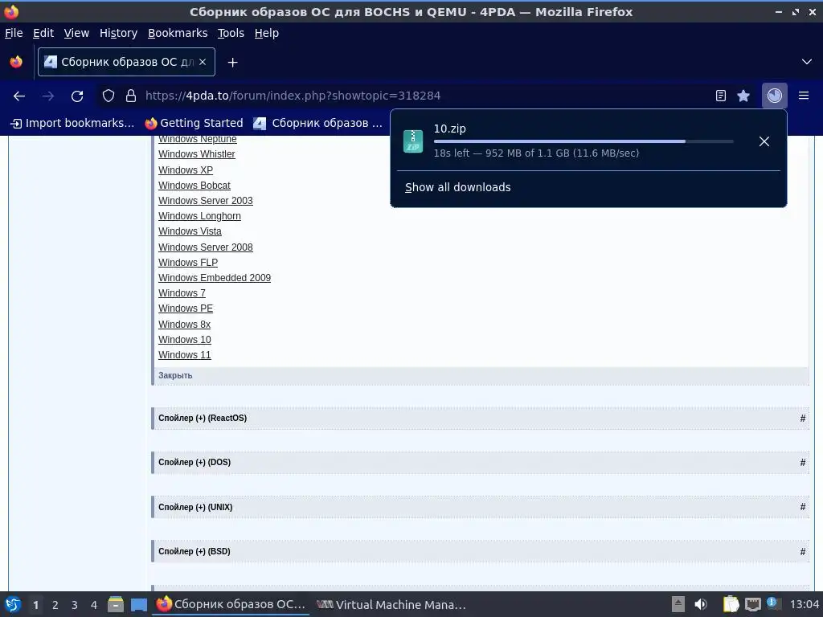This screenshot has height=617, width=823.
Task: Close the Сборник образов ОС tab
Action: click(203, 62)
